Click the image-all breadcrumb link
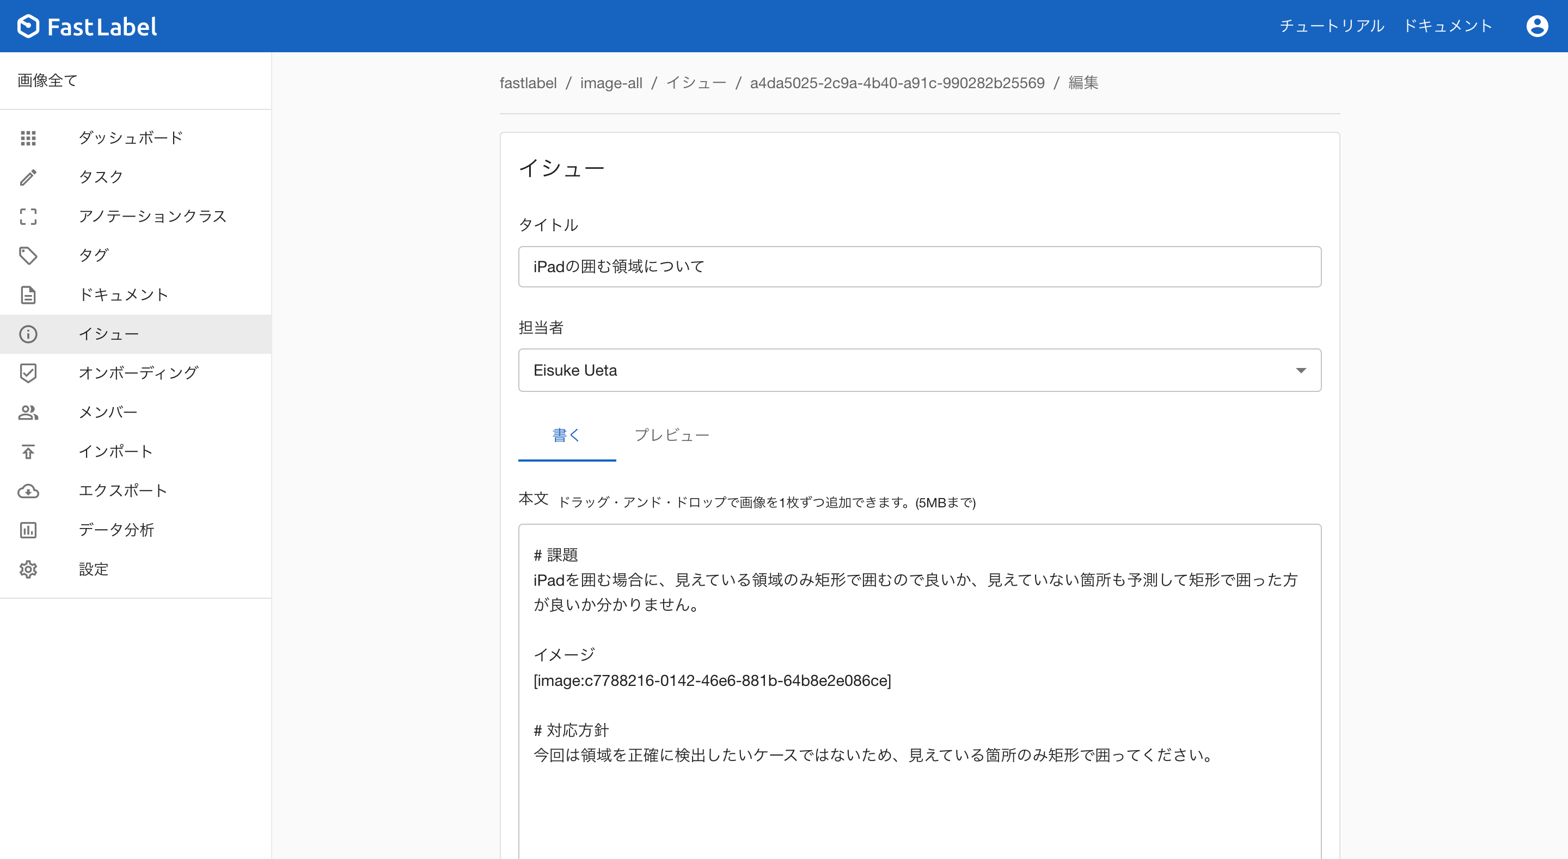1568x859 pixels. pyautogui.click(x=610, y=83)
